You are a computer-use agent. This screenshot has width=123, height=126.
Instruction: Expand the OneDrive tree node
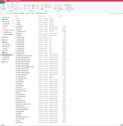[1, 37]
